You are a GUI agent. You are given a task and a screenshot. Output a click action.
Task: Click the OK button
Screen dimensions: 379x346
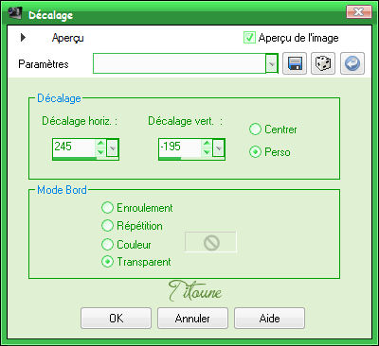[x=116, y=319]
